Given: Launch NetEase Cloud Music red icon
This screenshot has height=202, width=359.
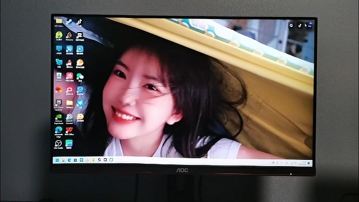Looking at the screenshot, I should (x=70, y=77).
